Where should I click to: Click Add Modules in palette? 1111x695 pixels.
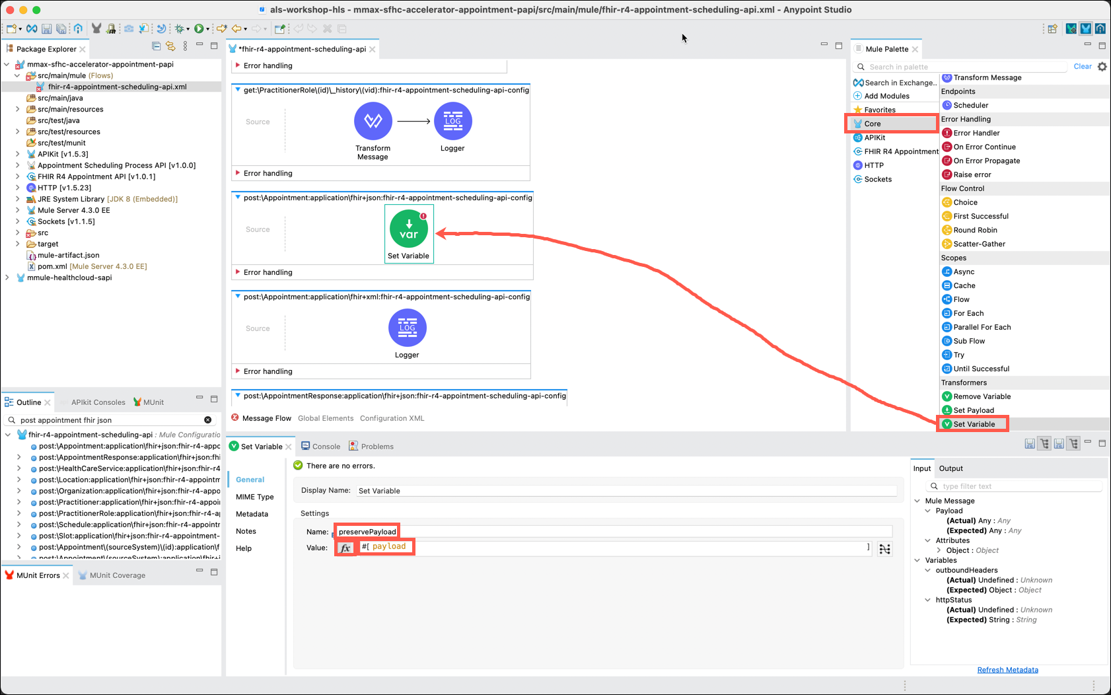pyautogui.click(x=882, y=96)
